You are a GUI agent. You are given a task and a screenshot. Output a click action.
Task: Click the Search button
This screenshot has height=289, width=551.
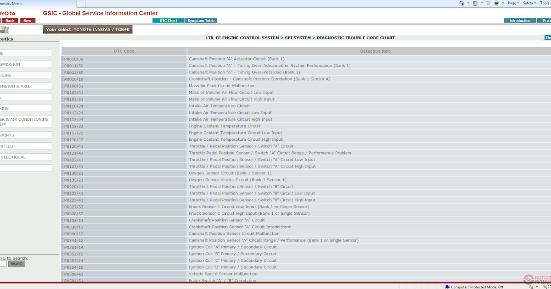(17, 263)
